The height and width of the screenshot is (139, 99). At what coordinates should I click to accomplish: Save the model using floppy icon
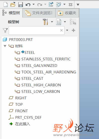(20, 4)
